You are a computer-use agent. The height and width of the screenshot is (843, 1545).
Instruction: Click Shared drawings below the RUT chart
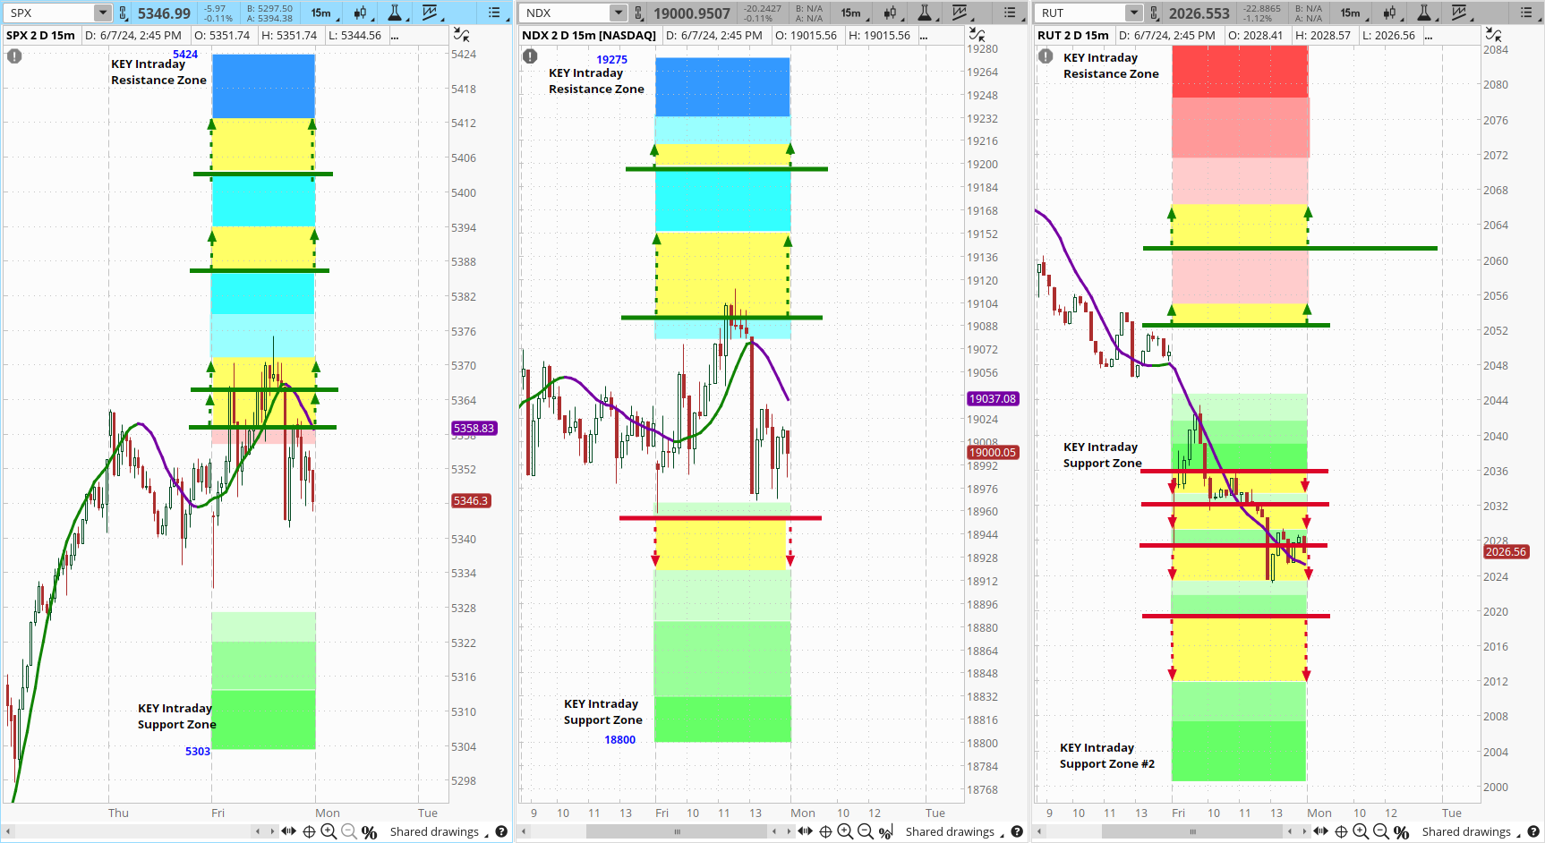tap(1465, 832)
